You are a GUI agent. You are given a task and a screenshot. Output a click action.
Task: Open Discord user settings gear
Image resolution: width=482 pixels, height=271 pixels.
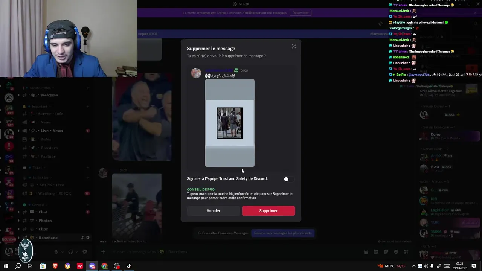tap(85, 252)
